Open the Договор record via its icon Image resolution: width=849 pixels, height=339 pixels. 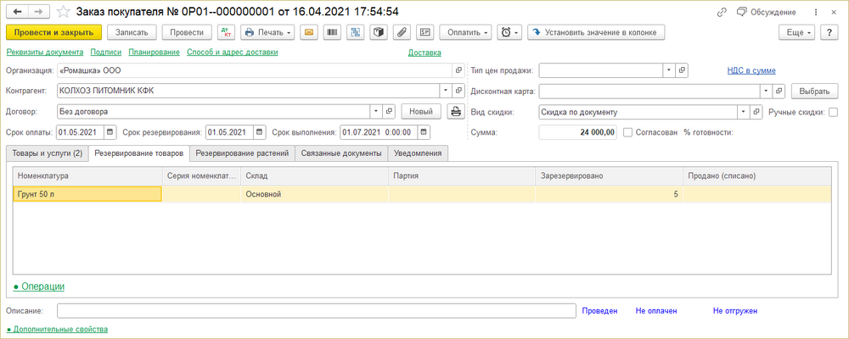point(388,112)
